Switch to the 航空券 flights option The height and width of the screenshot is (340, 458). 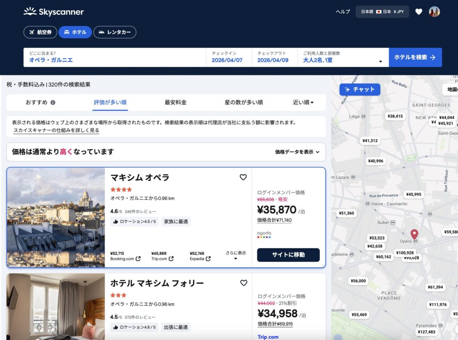point(40,32)
